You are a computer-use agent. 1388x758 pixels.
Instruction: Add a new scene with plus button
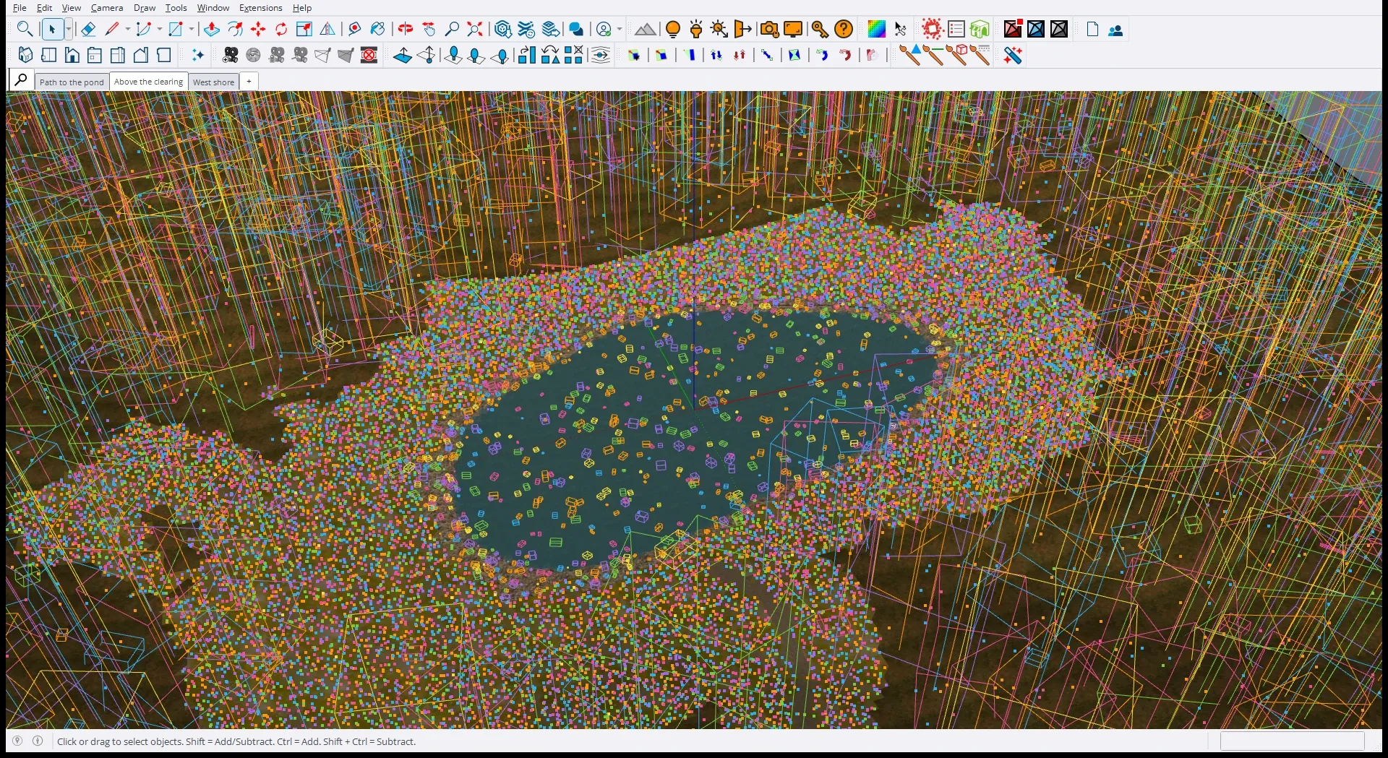coord(249,82)
